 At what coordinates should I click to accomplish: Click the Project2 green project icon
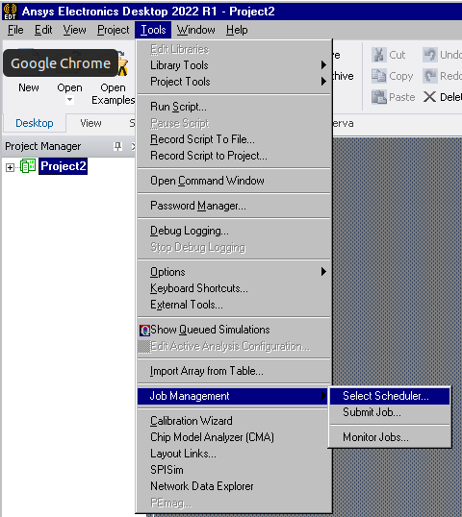click(28, 166)
